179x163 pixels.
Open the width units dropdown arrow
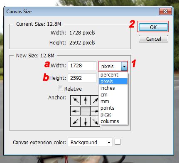click(x=124, y=67)
